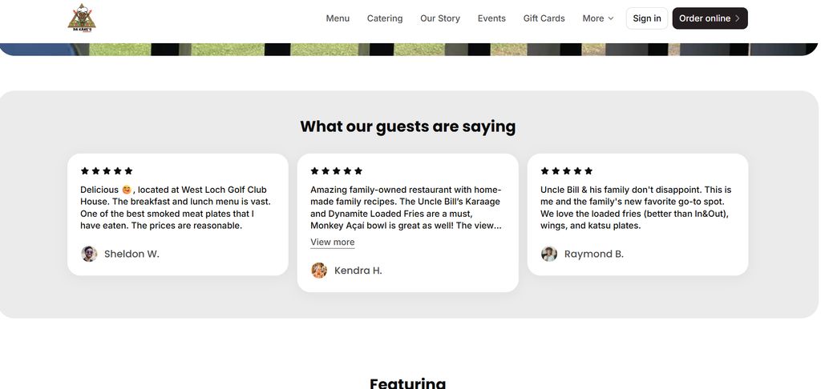Click Sheldon W.'s profile avatar
This screenshot has width=821, height=389.
89,254
